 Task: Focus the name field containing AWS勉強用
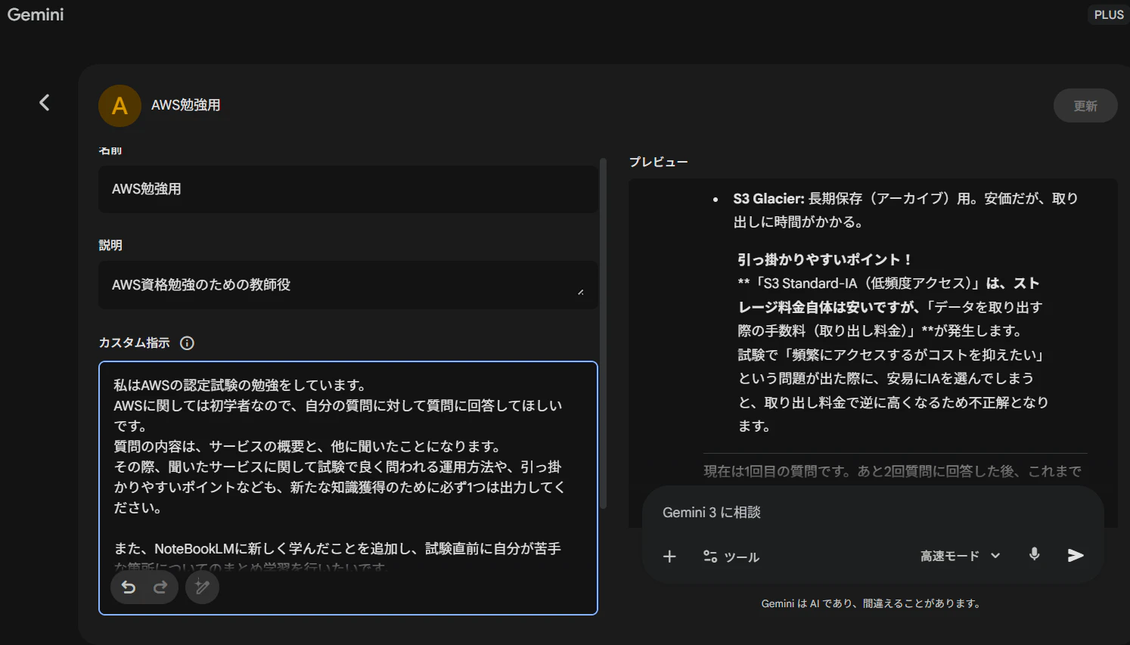(348, 189)
